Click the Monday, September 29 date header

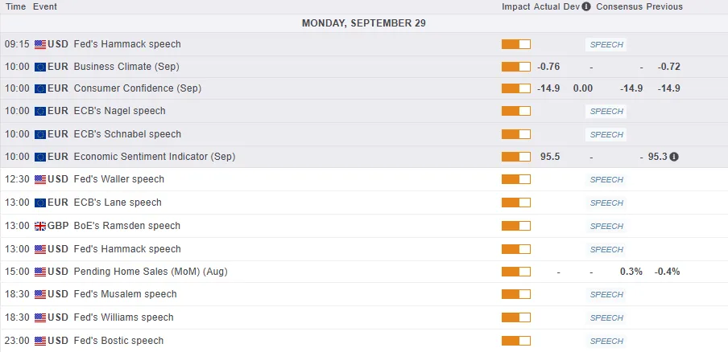364,23
